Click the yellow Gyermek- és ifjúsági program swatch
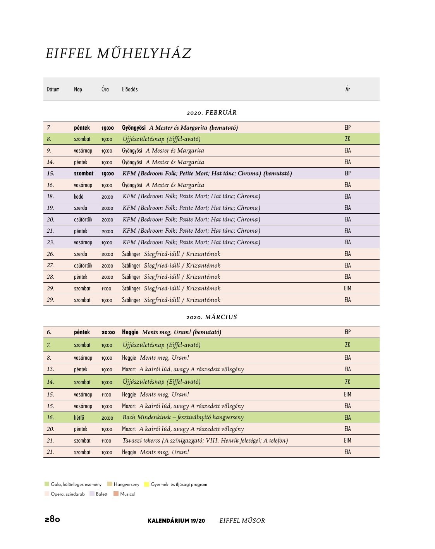 (x=146, y=484)
